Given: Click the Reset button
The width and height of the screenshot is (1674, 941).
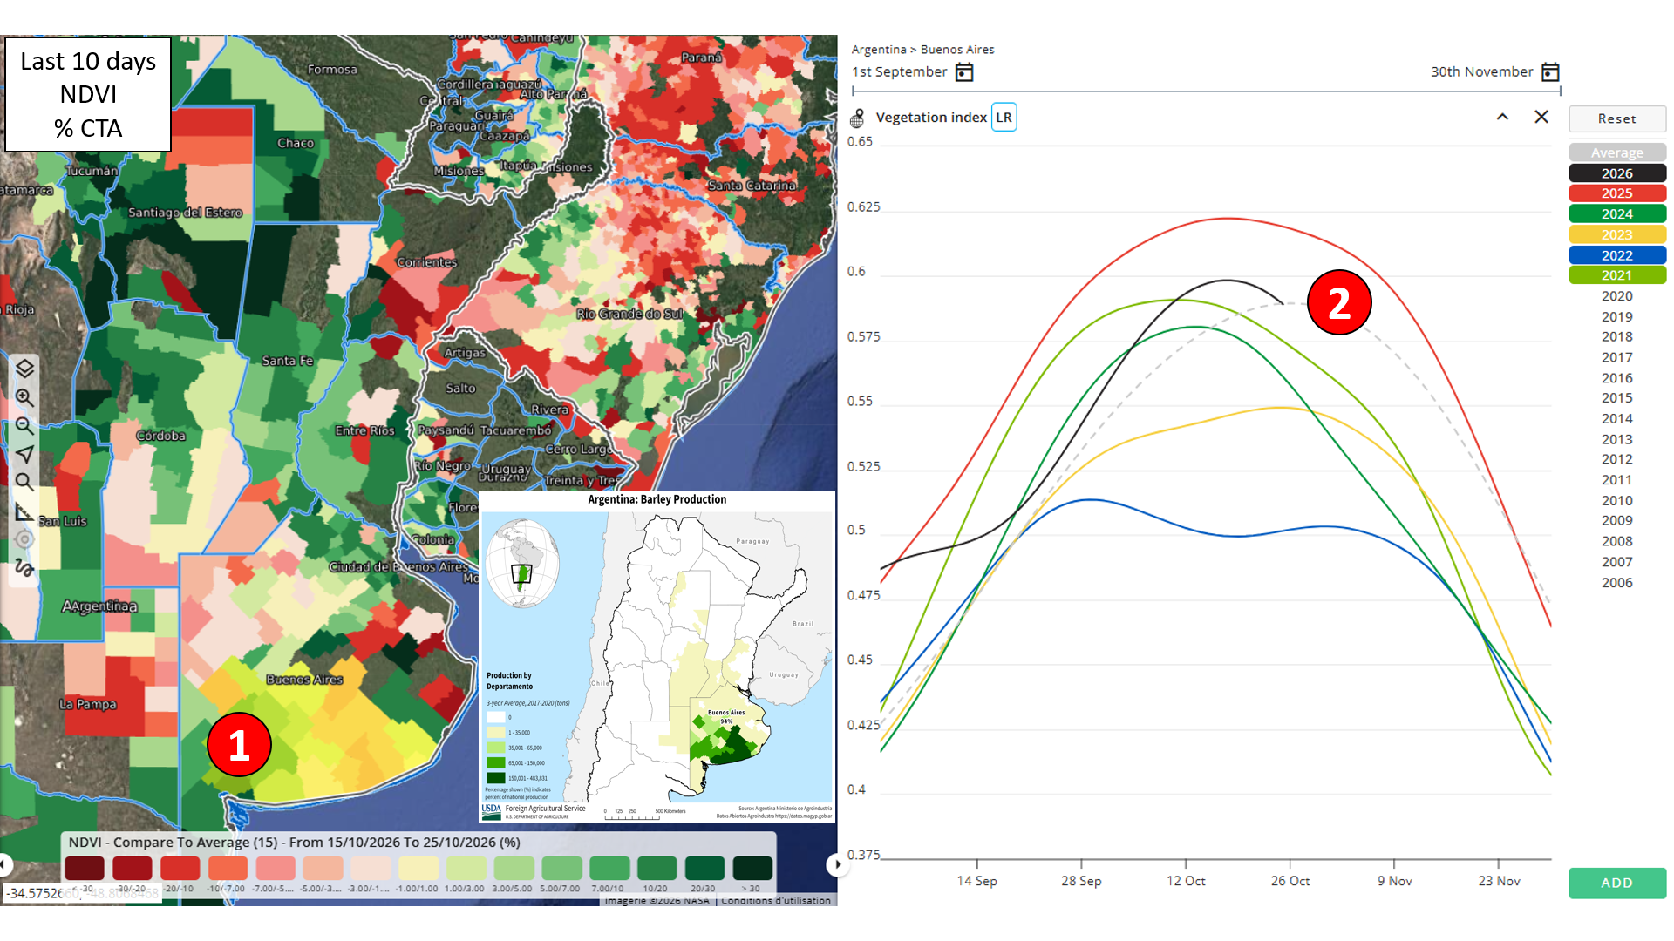Looking at the screenshot, I should click(x=1617, y=118).
